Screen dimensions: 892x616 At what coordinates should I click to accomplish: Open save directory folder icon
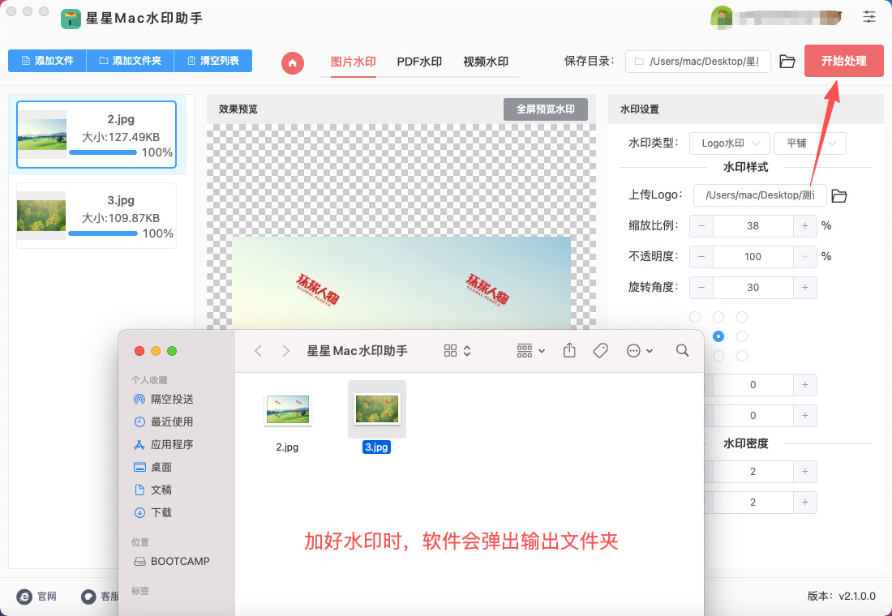787,62
